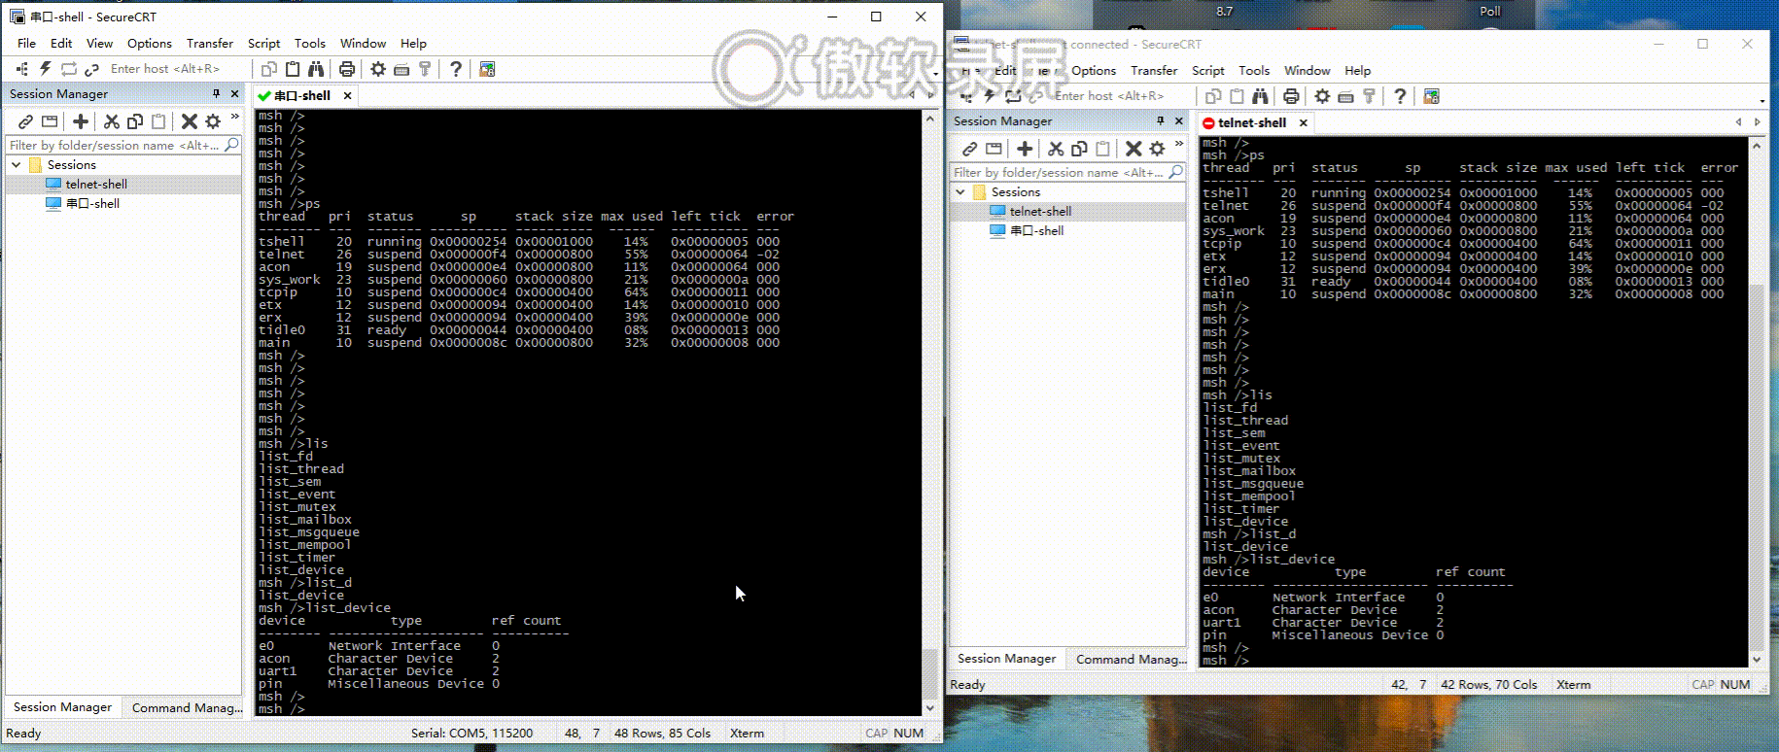
Task: Click new session plus icon in telnet Session Manager
Action: (1025, 149)
